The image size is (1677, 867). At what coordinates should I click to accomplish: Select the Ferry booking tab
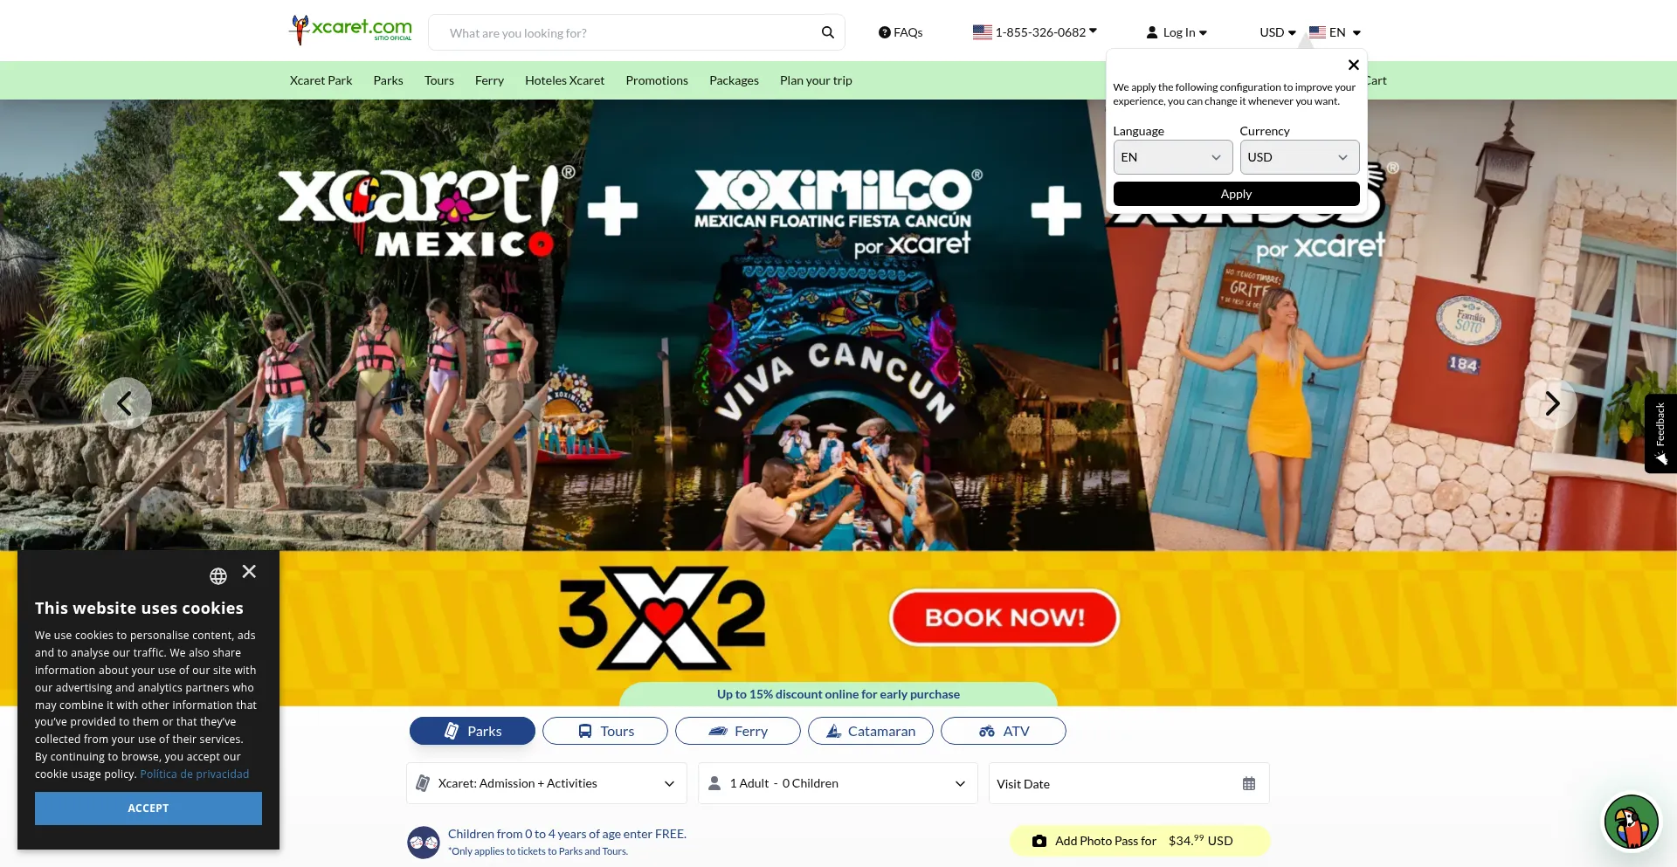click(738, 731)
